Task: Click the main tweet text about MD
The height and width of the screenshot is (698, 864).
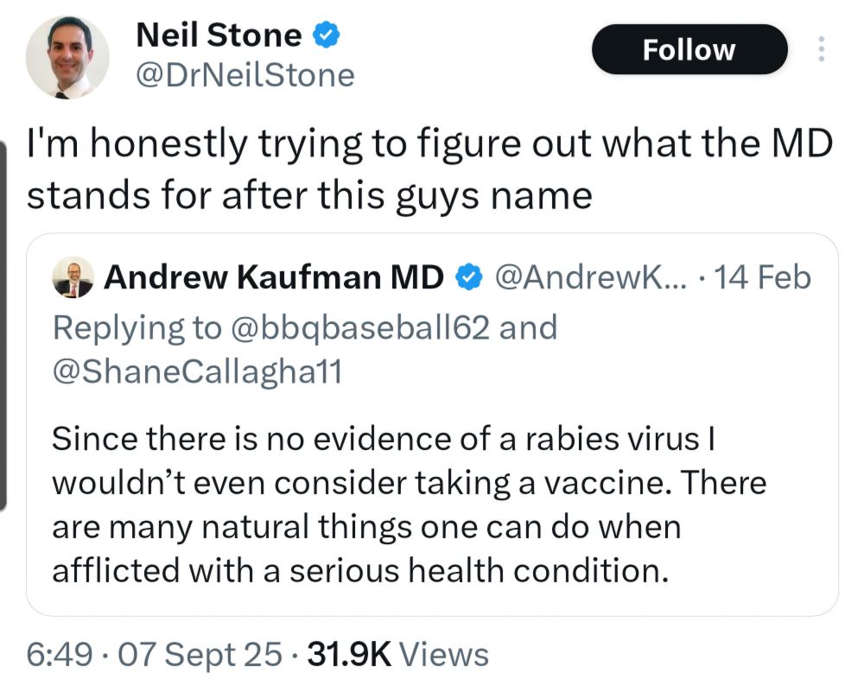Action: [x=429, y=170]
